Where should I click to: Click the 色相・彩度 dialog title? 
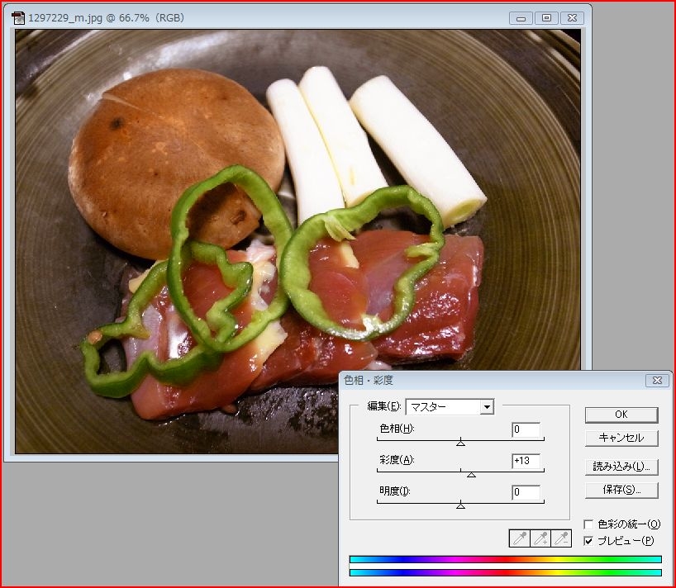coord(369,381)
